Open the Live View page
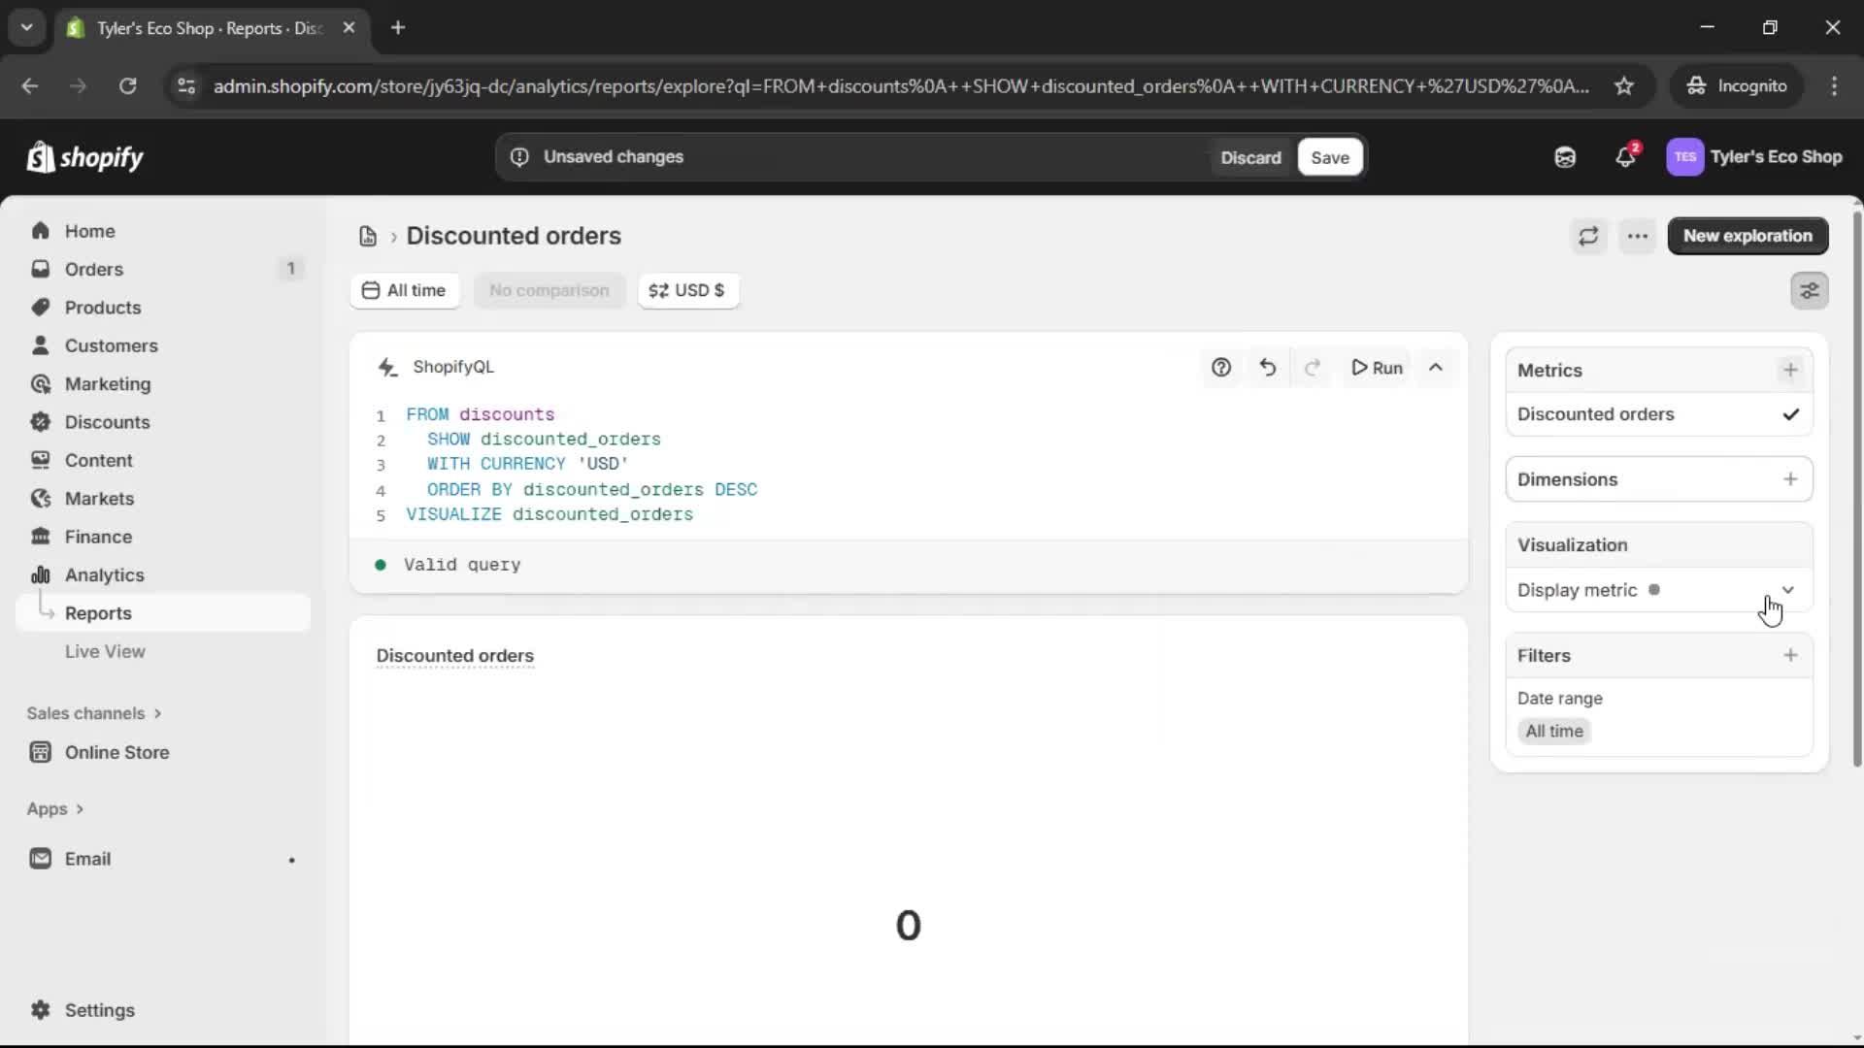The image size is (1864, 1048). pyautogui.click(x=106, y=651)
